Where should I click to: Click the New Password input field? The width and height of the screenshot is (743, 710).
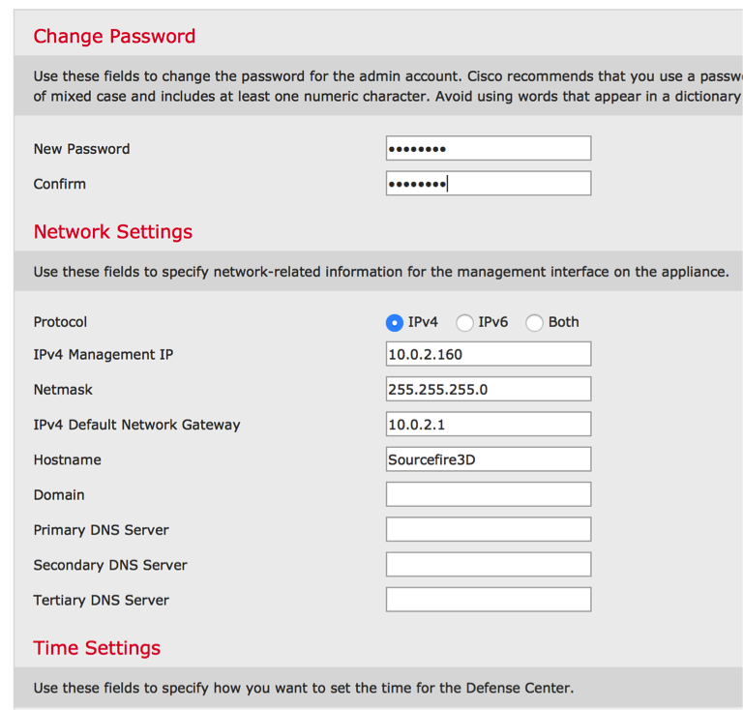488,148
